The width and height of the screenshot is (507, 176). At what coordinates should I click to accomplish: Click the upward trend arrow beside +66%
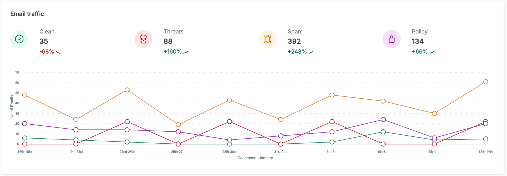coord(432,52)
